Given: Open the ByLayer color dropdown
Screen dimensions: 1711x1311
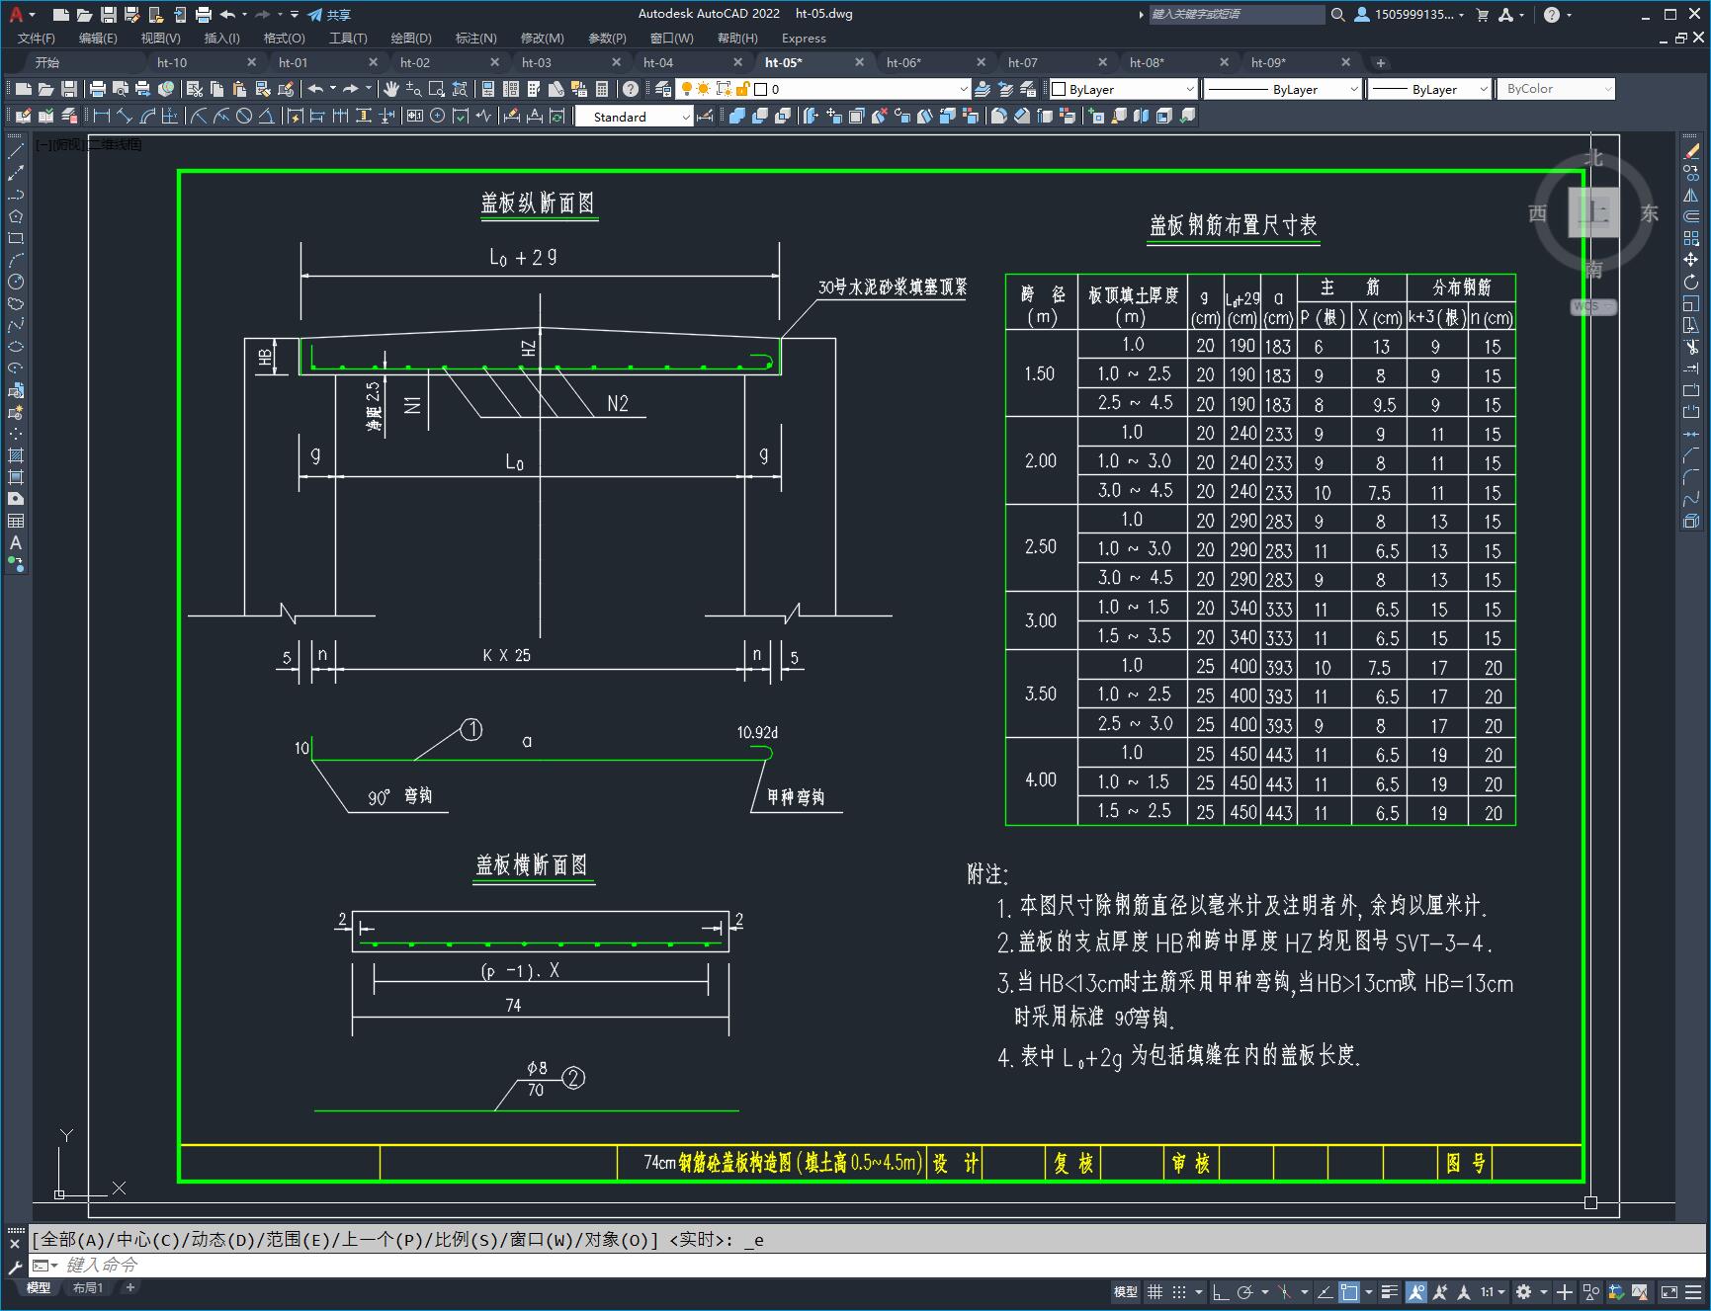Looking at the screenshot, I should 1189,89.
